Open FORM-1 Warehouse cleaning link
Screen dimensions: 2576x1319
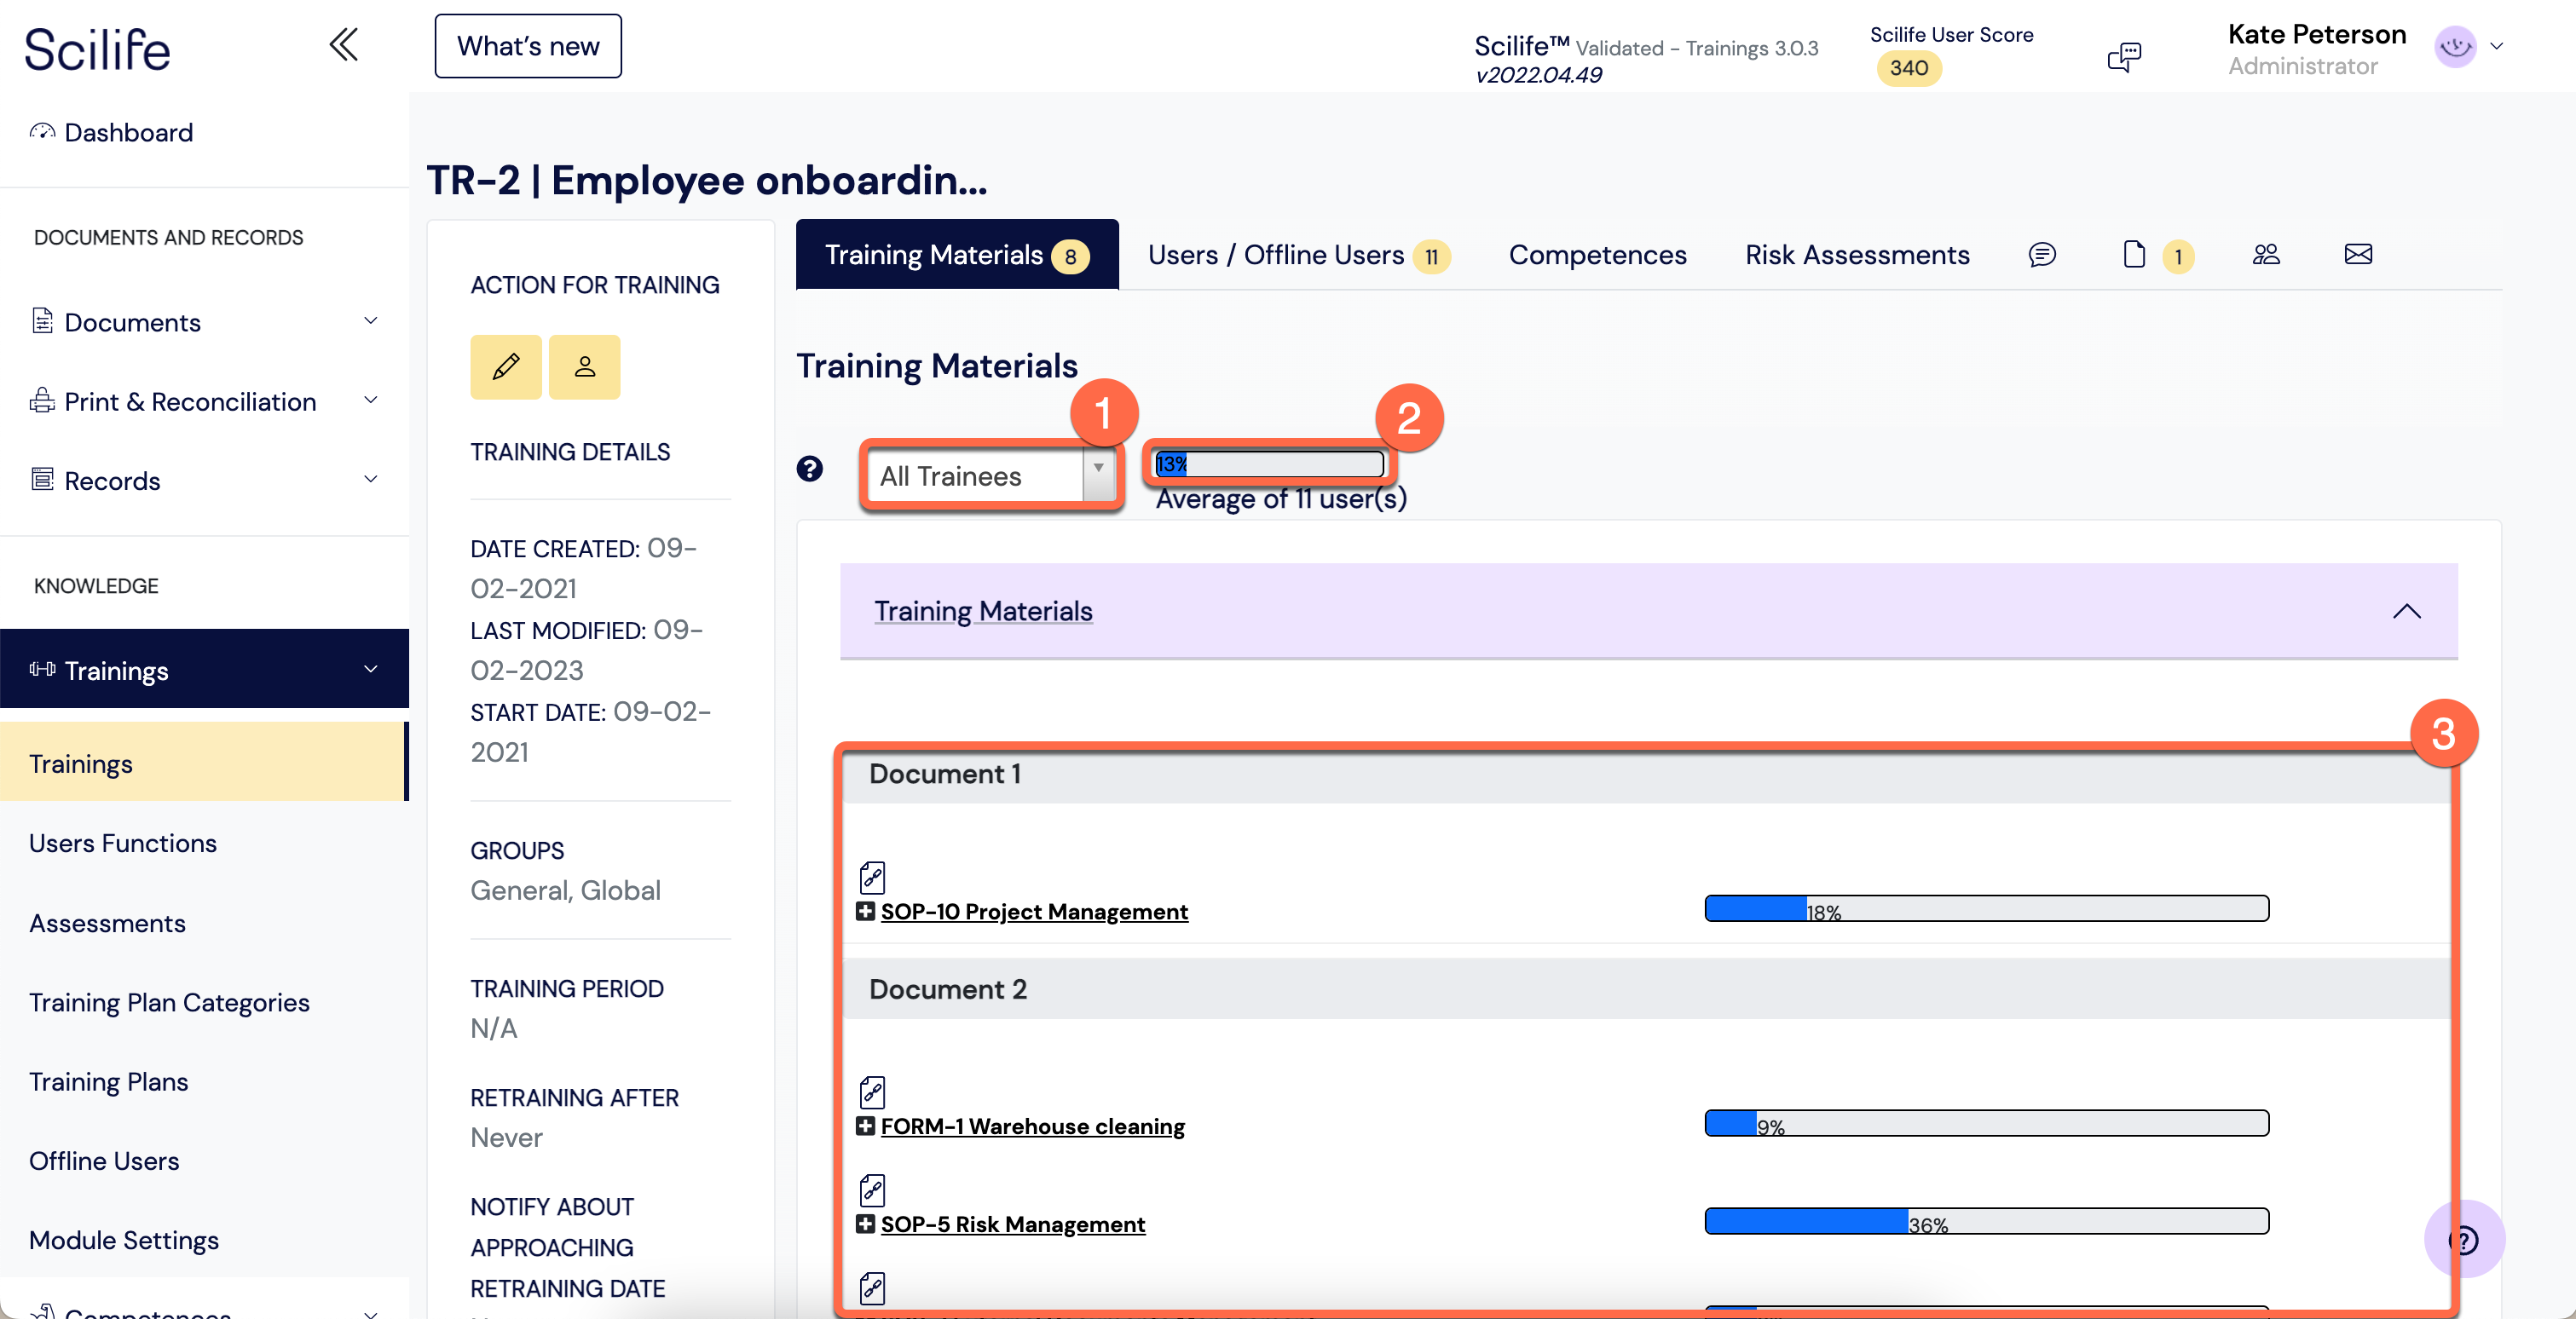(x=1032, y=1126)
